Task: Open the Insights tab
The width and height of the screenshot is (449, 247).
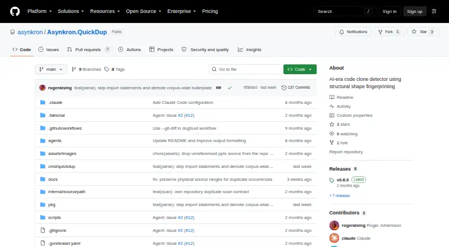Action: (249, 49)
